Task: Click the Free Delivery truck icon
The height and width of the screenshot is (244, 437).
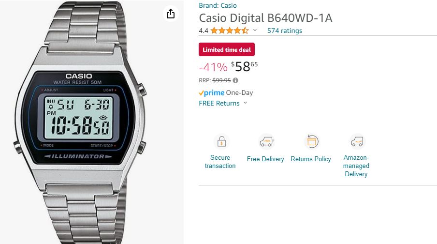Action: point(267,141)
